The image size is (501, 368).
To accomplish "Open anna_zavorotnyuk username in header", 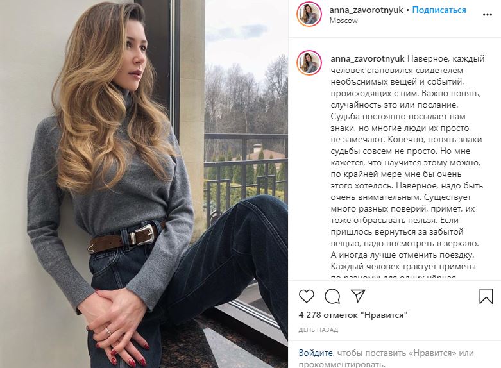I will click(x=366, y=10).
